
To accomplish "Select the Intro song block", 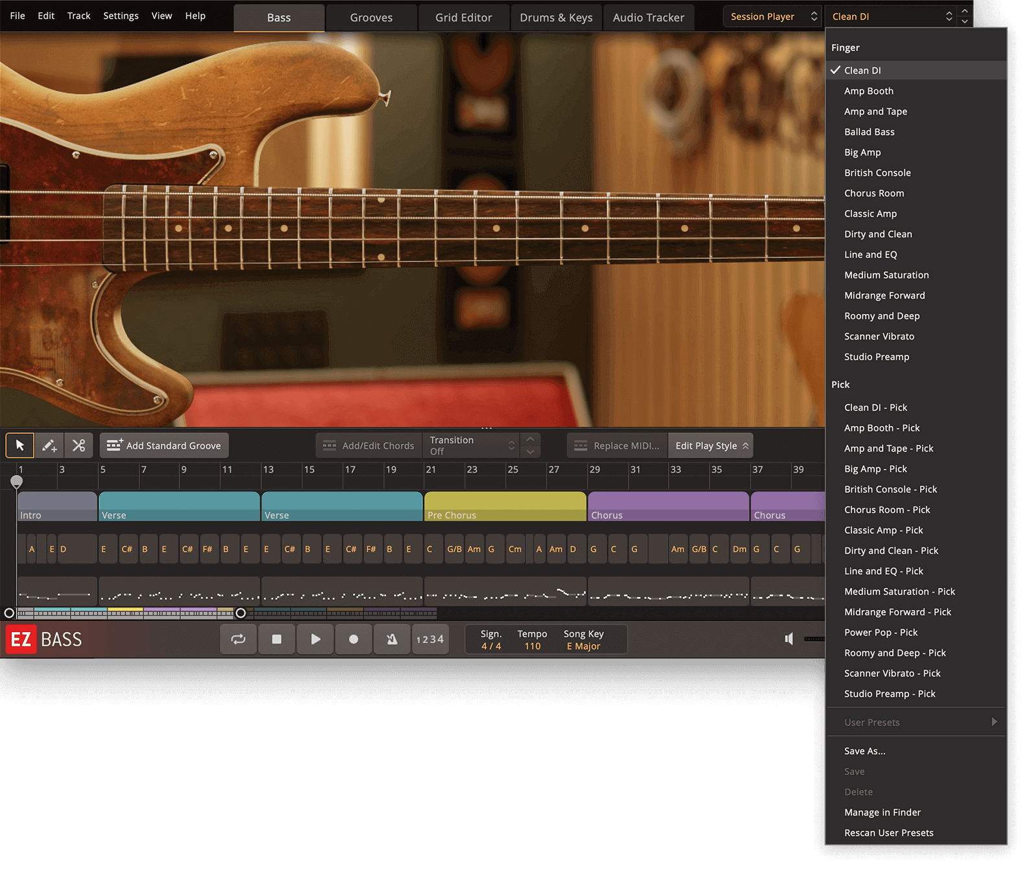I will 58,506.
